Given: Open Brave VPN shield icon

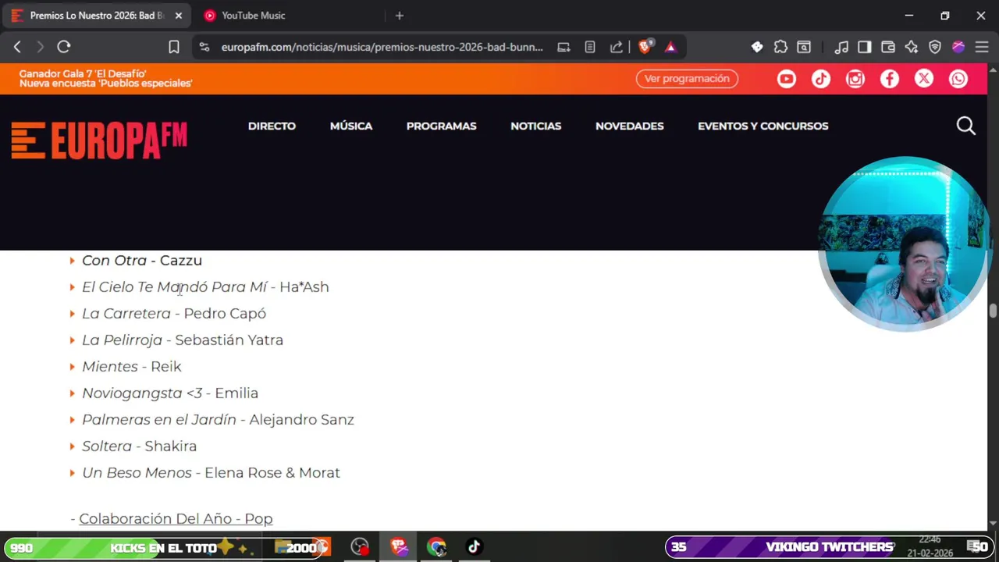Looking at the screenshot, I should click(x=935, y=47).
